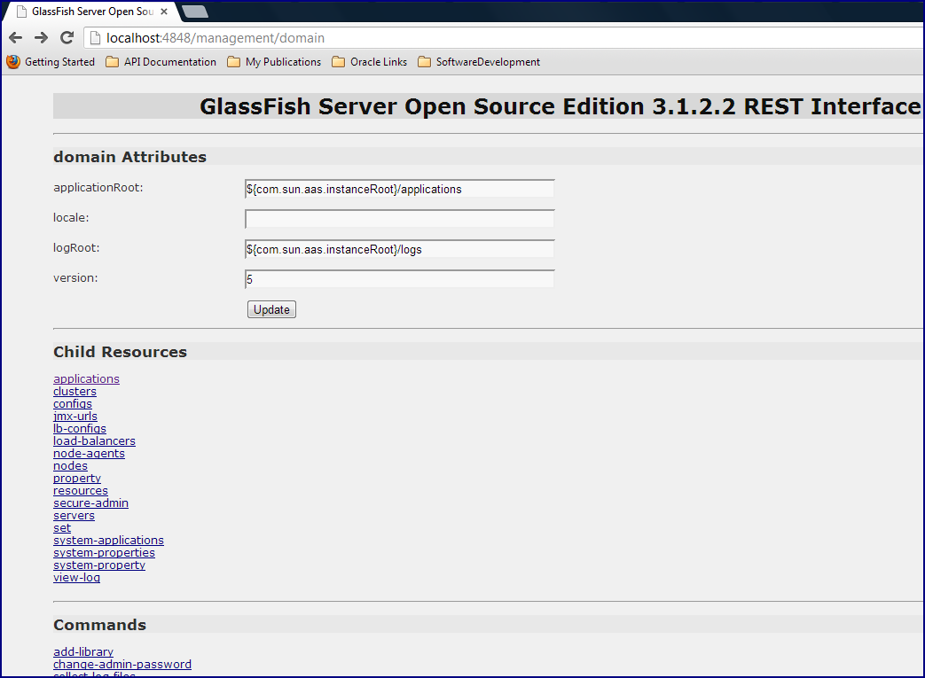The width and height of the screenshot is (925, 678).
Task: Select the GlassFish Server Open Source tab
Action: [x=91, y=12]
